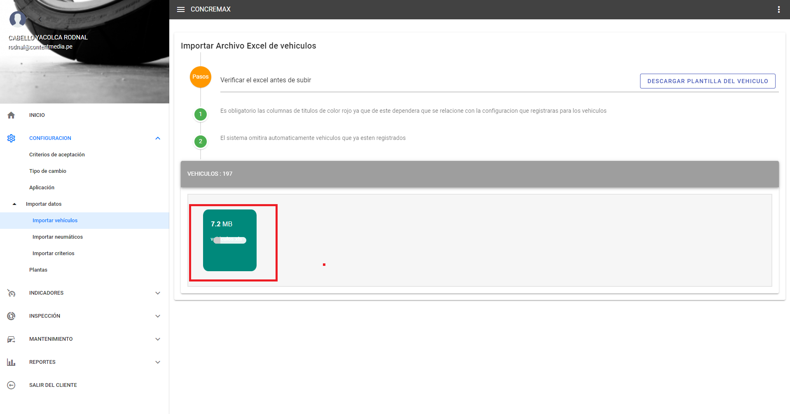Viewport: 790px width, 414px height.
Task: Click the user avatar icon
Action: 17,19
